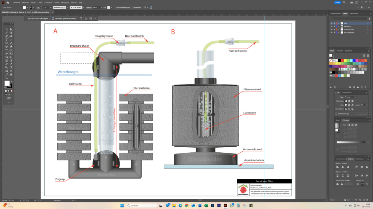Open brush definition 5 pt dropdown
The height and width of the screenshot is (209, 373).
(83, 8)
